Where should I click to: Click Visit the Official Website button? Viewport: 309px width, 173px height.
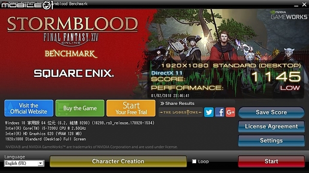pyautogui.click(x=29, y=108)
